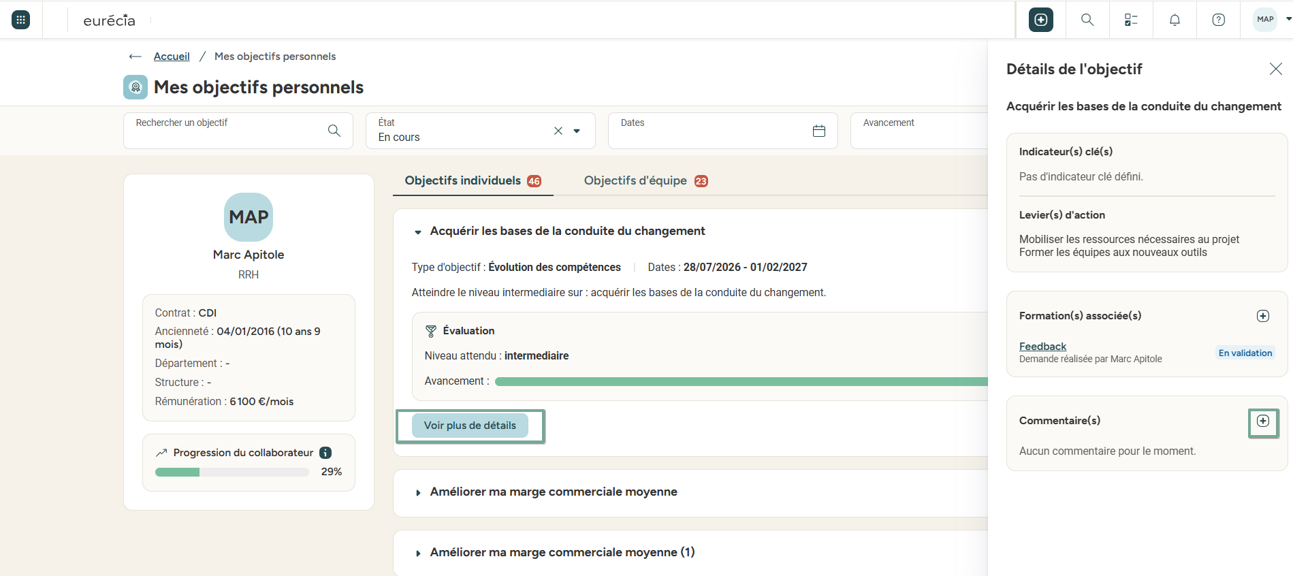The width and height of the screenshot is (1293, 576).
Task: Add an associated formation with plus icon
Action: [1263, 316]
